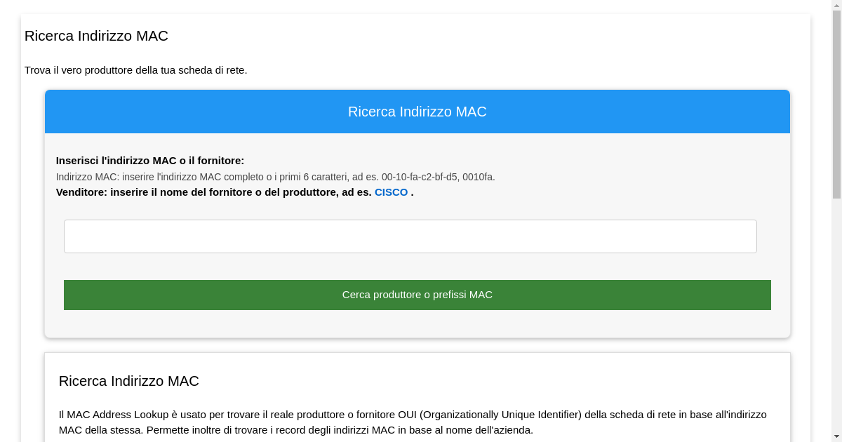Click the label Inserisci l'indirizzo MAC o il fornitore
This screenshot has height=442, width=842.
pos(150,161)
